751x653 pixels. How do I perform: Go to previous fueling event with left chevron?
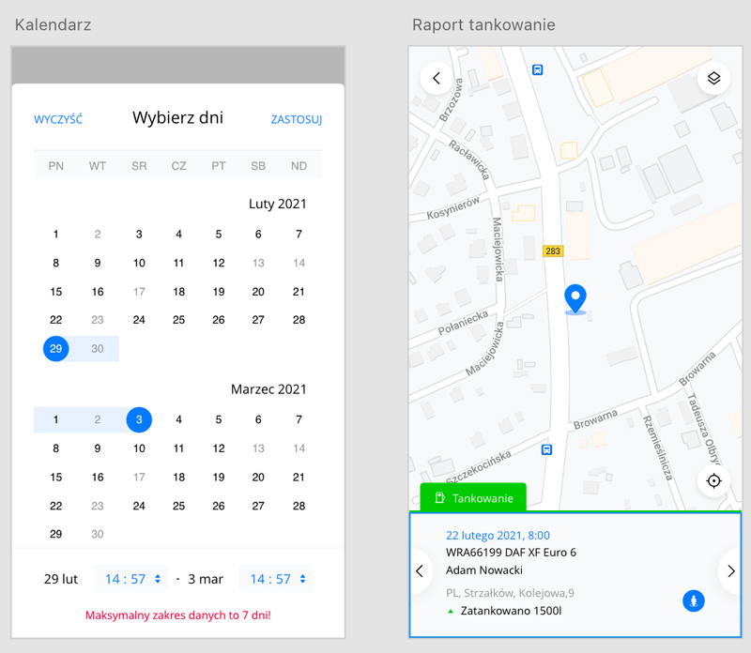pos(421,570)
